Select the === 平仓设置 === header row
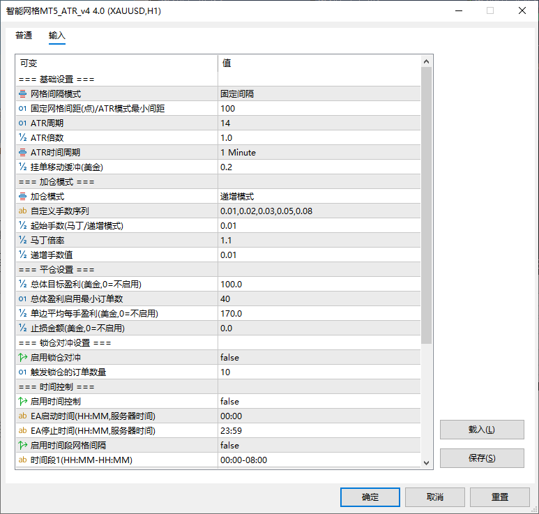The width and height of the screenshot is (539, 514). tap(218, 269)
